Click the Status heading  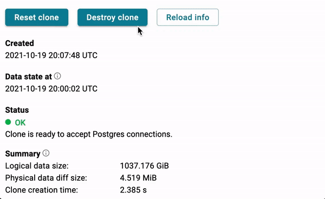pyautogui.click(x=17, y=110)
